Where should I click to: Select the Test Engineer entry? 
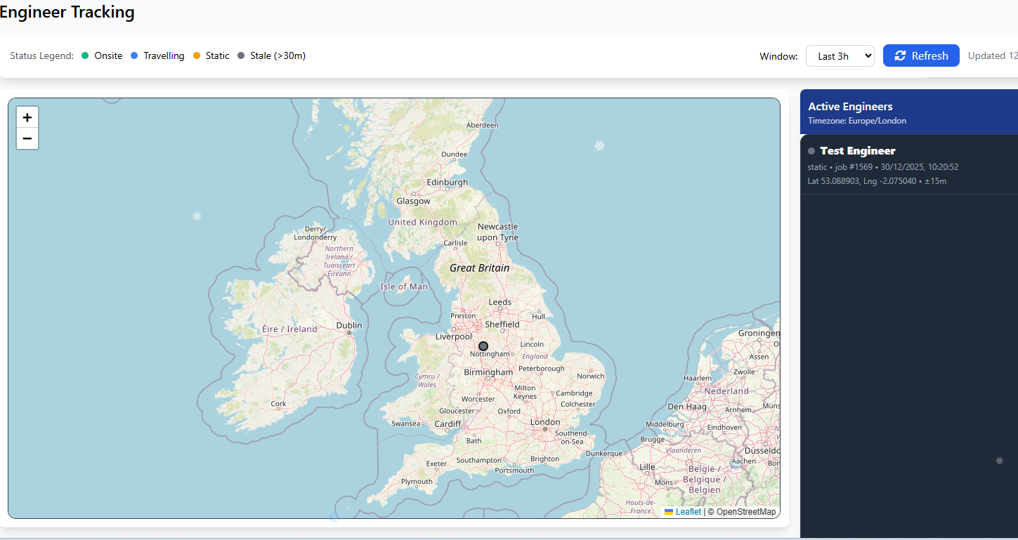coord(909,165)
